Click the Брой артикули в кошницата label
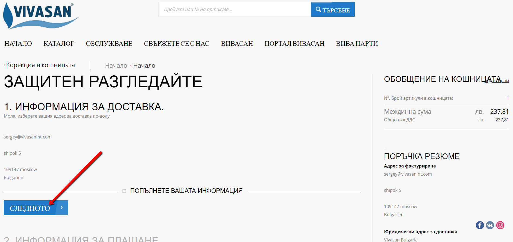513x242 pixels. click(418, 98)
